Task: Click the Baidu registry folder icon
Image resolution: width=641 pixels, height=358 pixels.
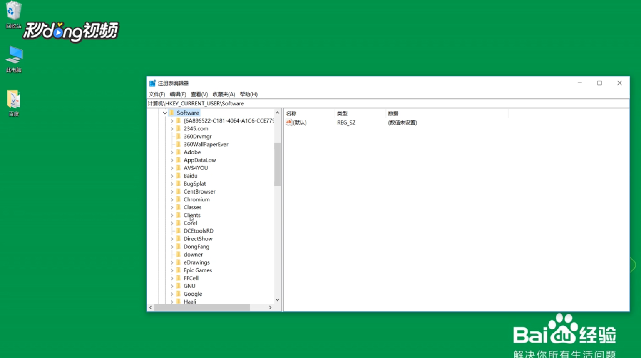Action: [x=179, y=176]
